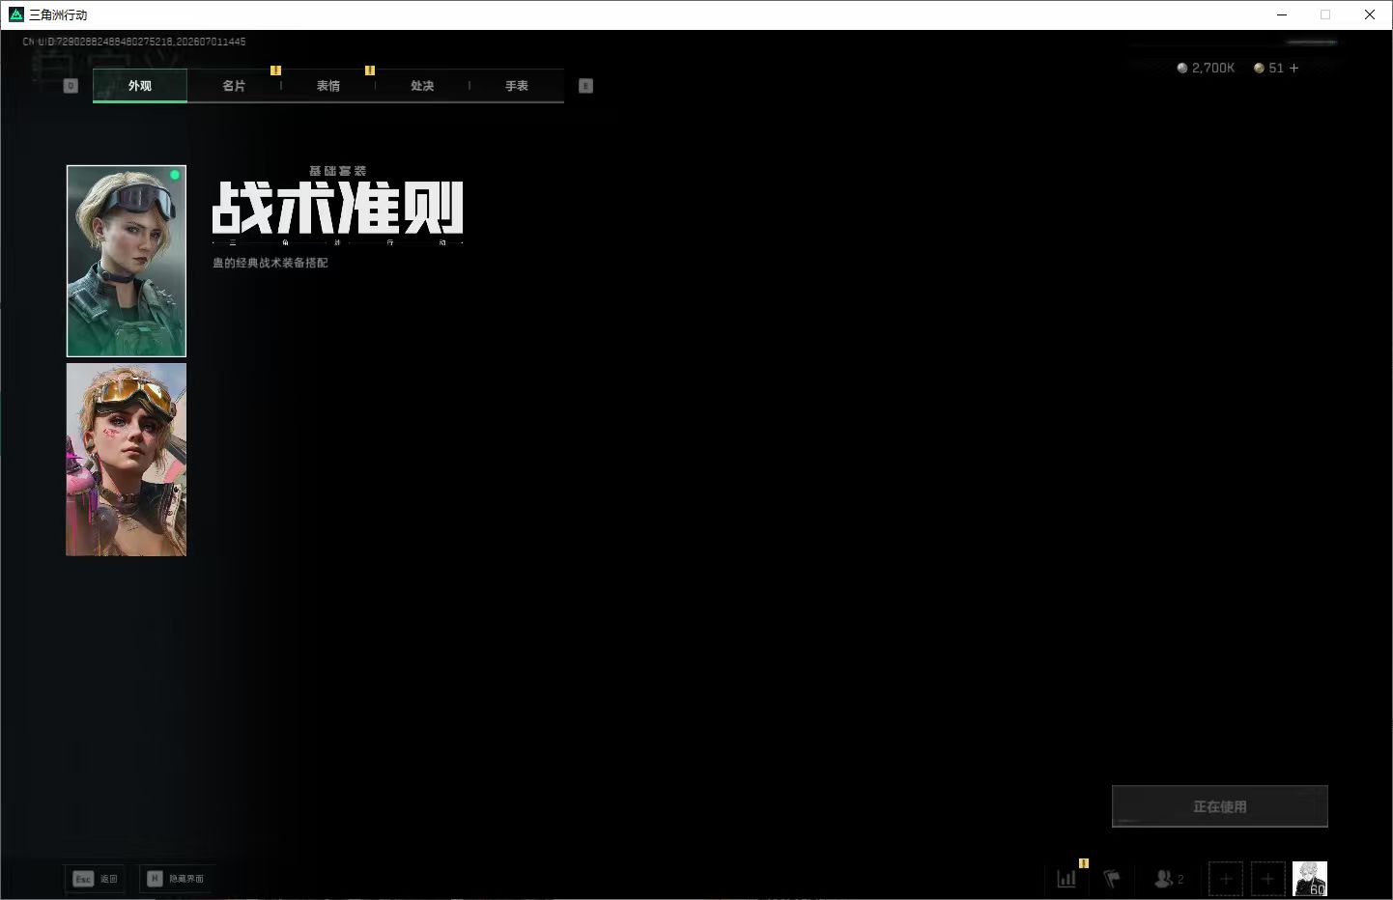Screen dimensions: 1393x900
Task: Click the first empty squad slot plus
Action: coord(1226,879)
